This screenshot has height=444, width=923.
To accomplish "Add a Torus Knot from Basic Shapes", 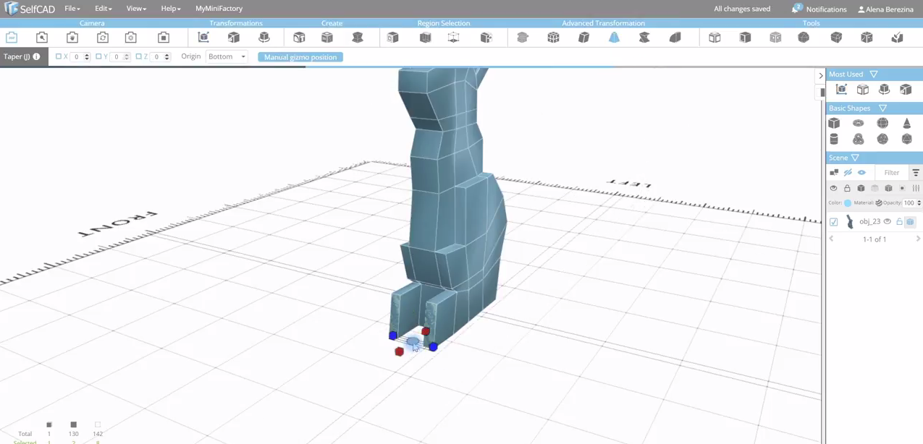I will [x=858, y=139].
